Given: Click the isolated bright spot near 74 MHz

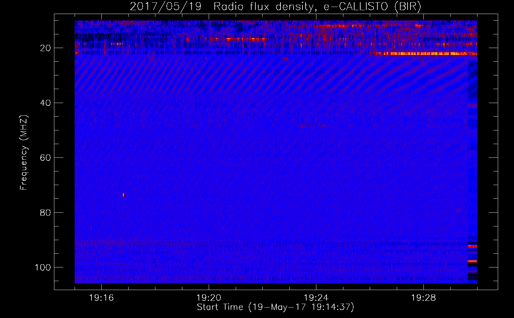Looking at the screenshot, I should point(124,195).
